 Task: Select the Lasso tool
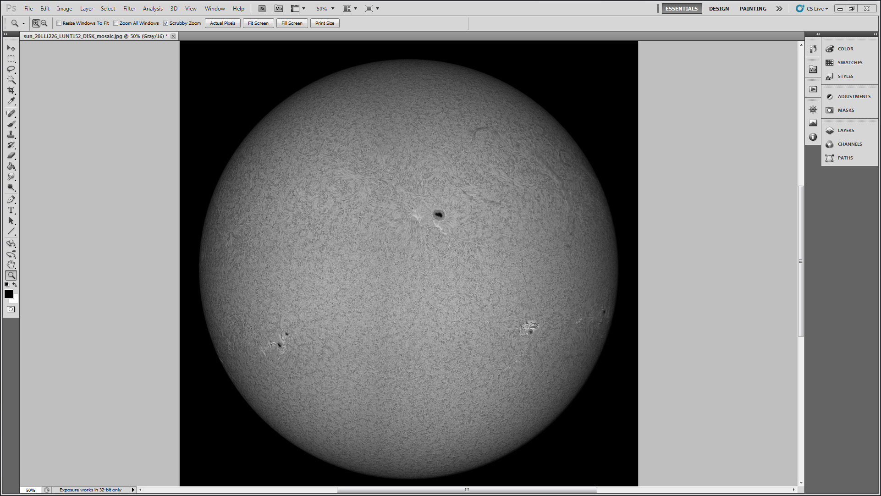tap(11, 69)
